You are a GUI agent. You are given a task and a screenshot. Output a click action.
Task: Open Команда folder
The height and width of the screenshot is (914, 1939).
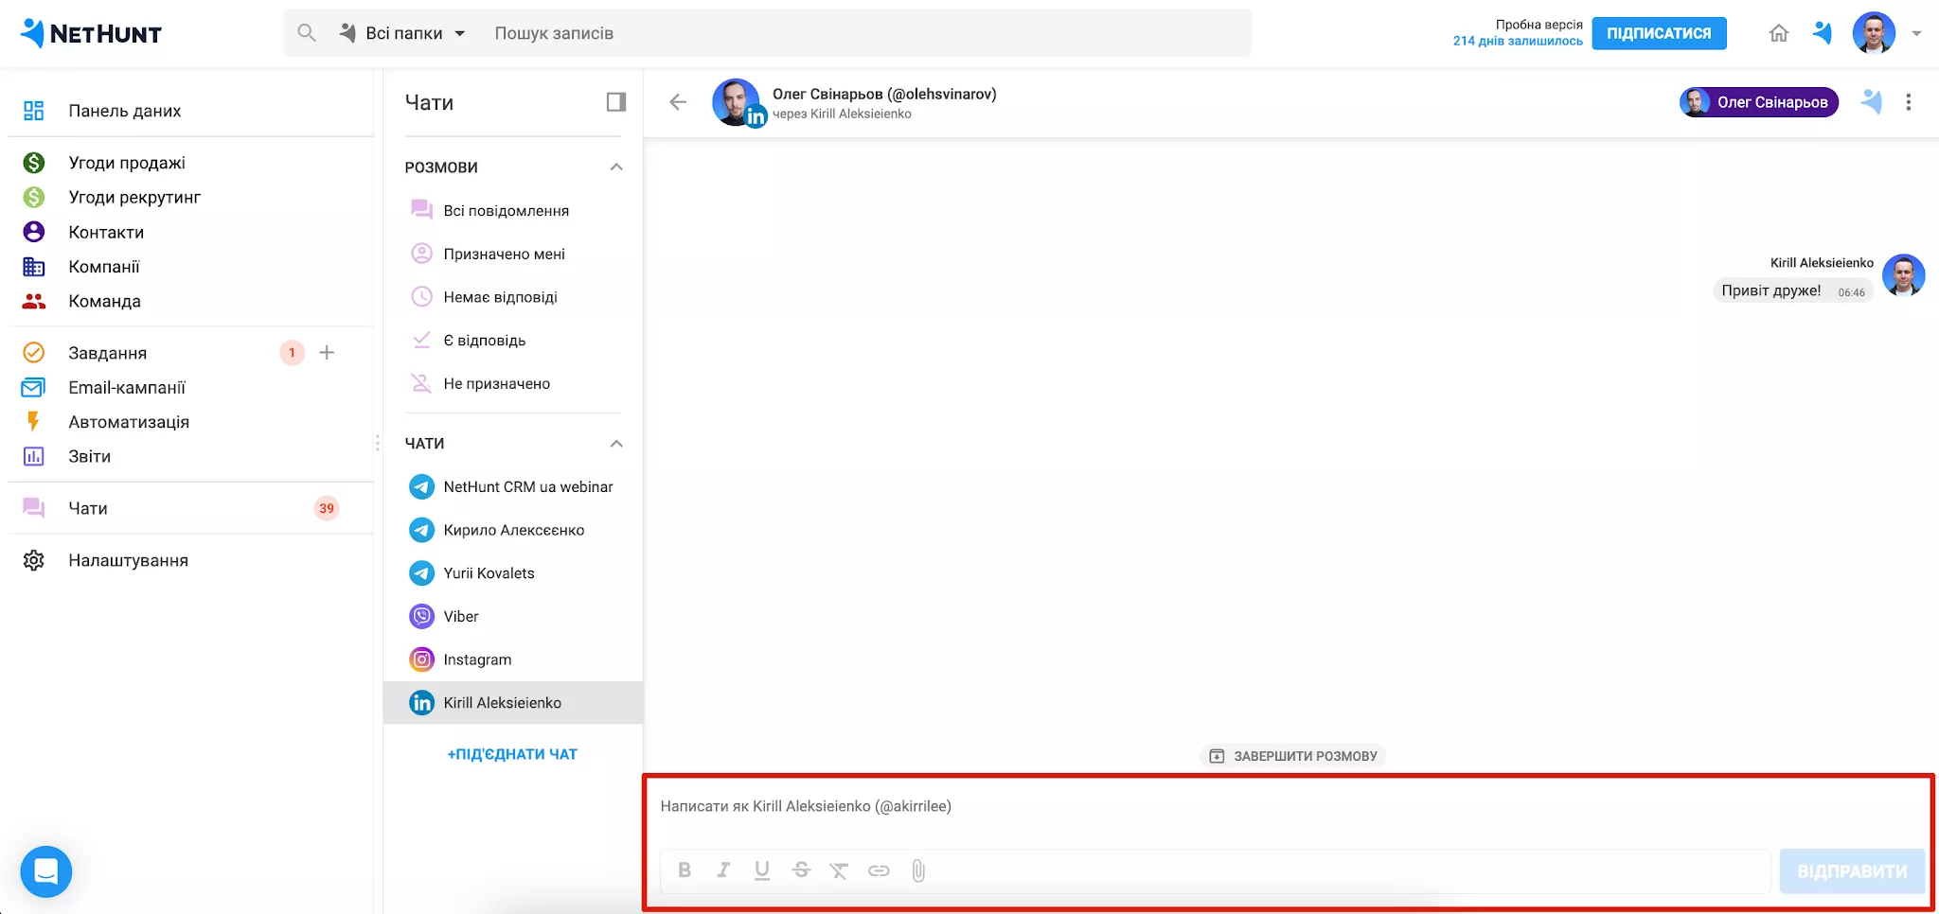104,301
